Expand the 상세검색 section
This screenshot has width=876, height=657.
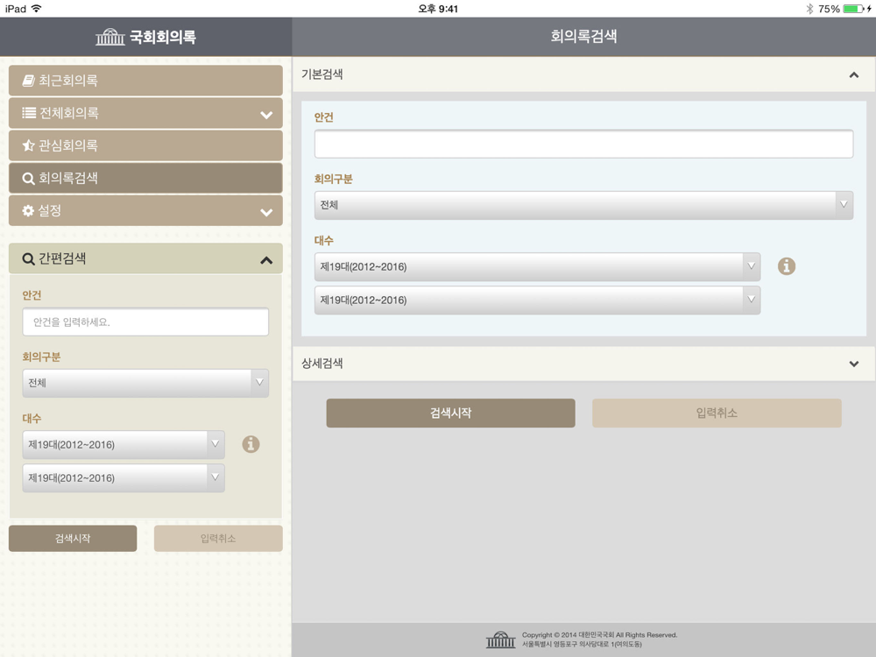point(853,364)
